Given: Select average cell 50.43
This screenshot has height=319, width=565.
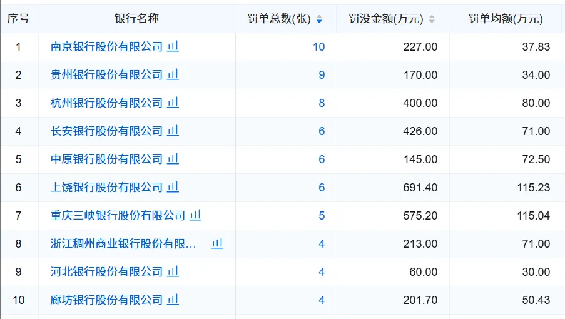Looking at the screenshot, I should (536, 300).
